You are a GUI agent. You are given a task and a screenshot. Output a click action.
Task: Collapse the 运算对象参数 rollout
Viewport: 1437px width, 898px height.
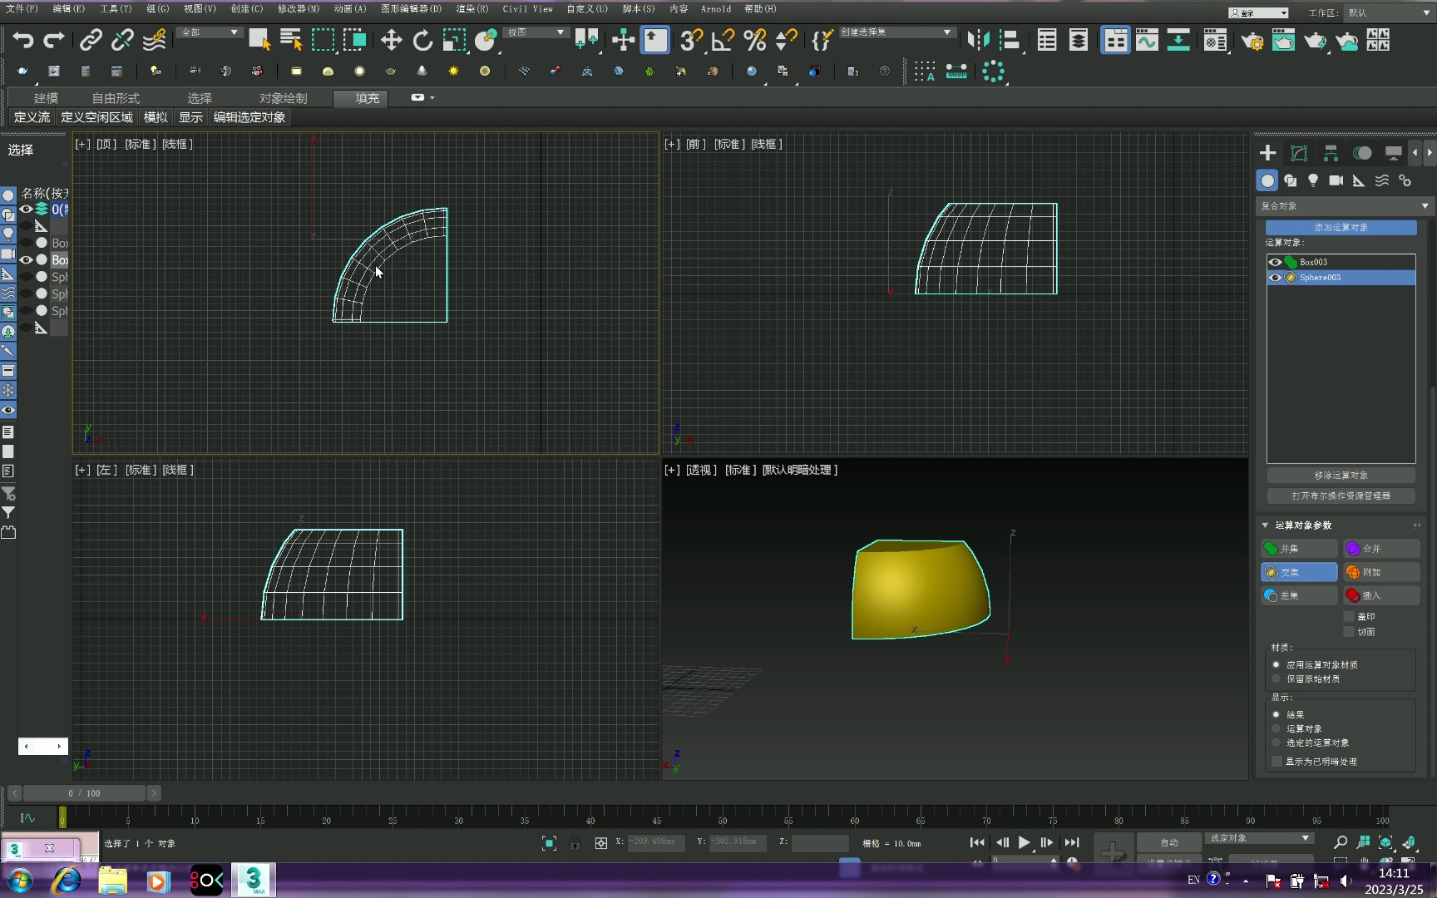[x=1265, y=525]
